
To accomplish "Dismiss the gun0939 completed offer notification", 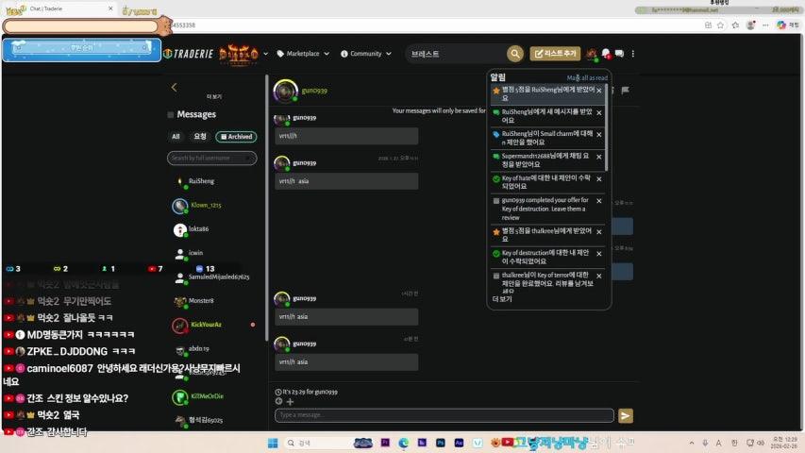I will (x=599, y=201).
